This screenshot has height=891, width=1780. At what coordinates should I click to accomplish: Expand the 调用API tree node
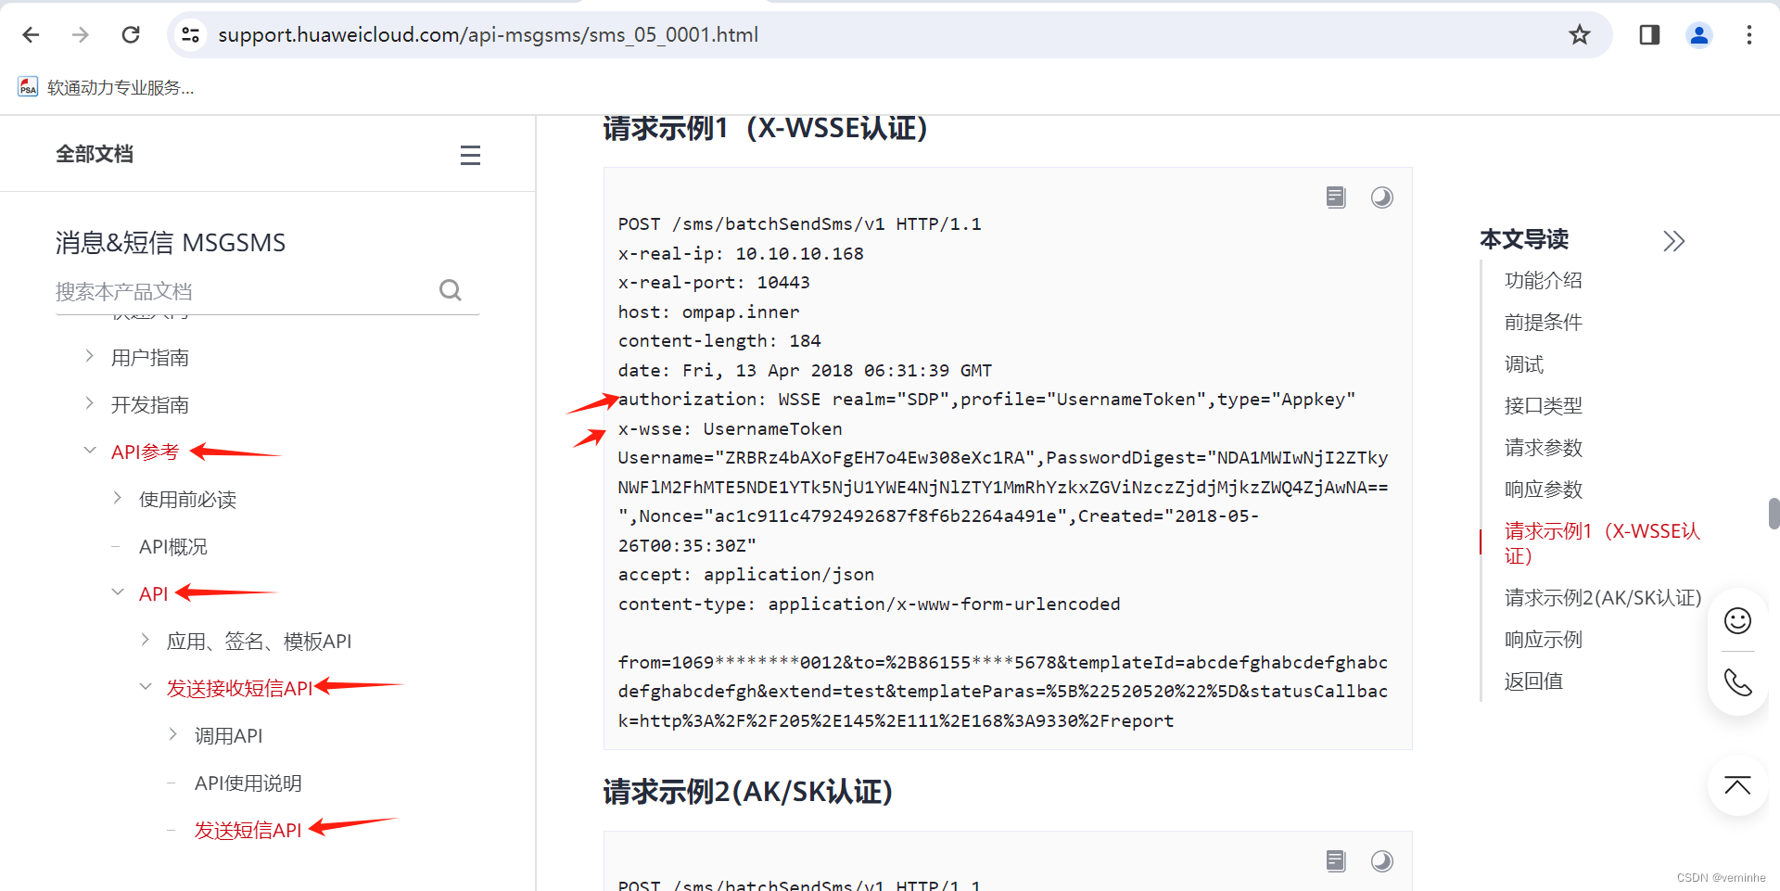172,734
